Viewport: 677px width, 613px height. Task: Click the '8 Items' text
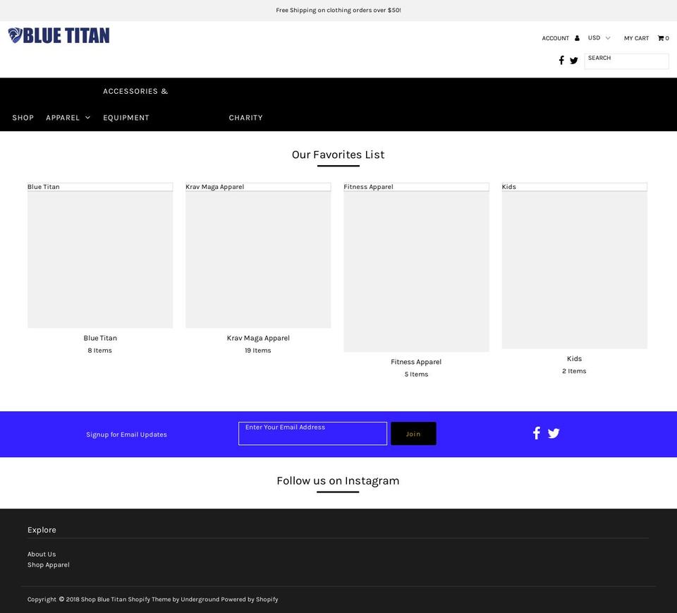coord(99,351)
